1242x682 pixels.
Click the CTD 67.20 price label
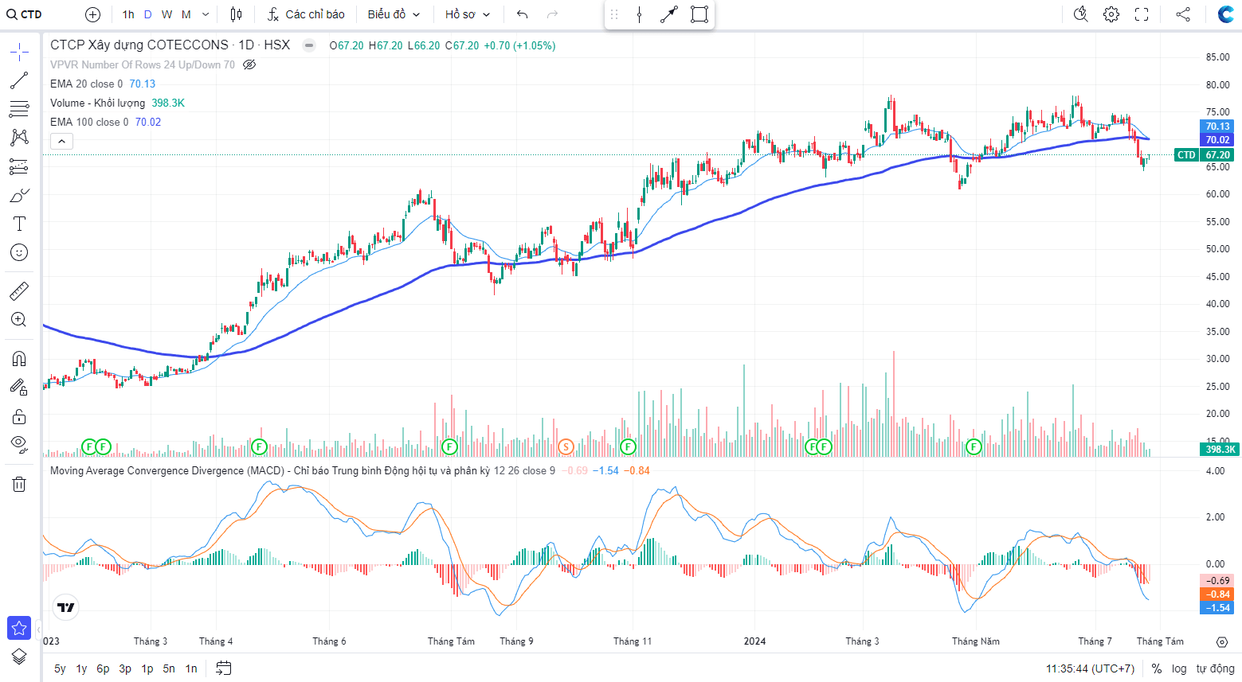[x=1205, y=154]
